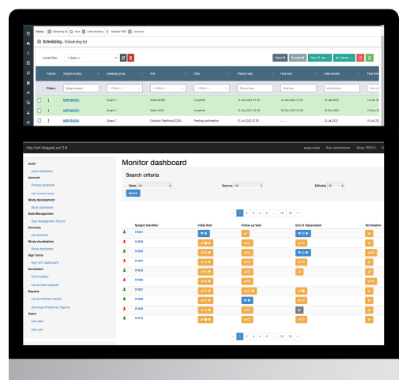This screenshot has height=380, width=406.
Task: Open the actions kebab menu in the second scheduling row
Action: [x=48, y=111]
